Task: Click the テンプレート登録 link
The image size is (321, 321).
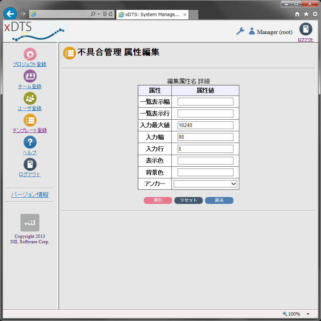Action: pos(30,131)
